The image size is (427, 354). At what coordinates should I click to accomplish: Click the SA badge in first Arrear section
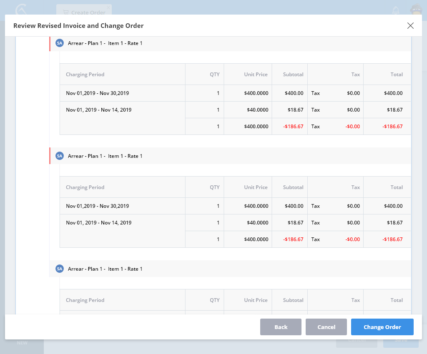[x=60, y=43]
